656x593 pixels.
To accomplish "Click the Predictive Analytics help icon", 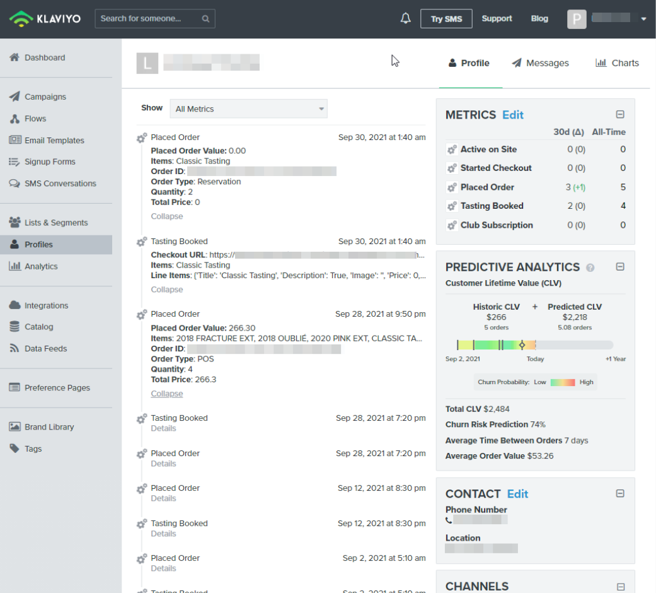I will [590, 267].
